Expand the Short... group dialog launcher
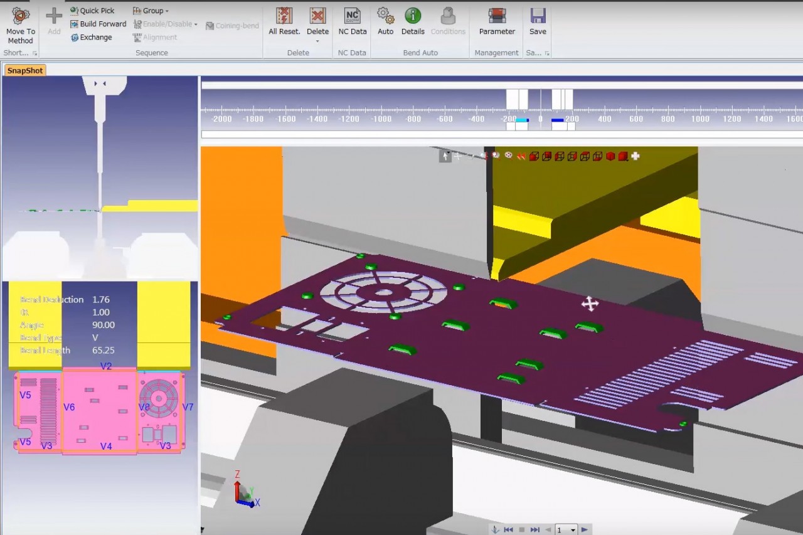The width and height of the screenshot is (803, 535). [x=35, y=53]
